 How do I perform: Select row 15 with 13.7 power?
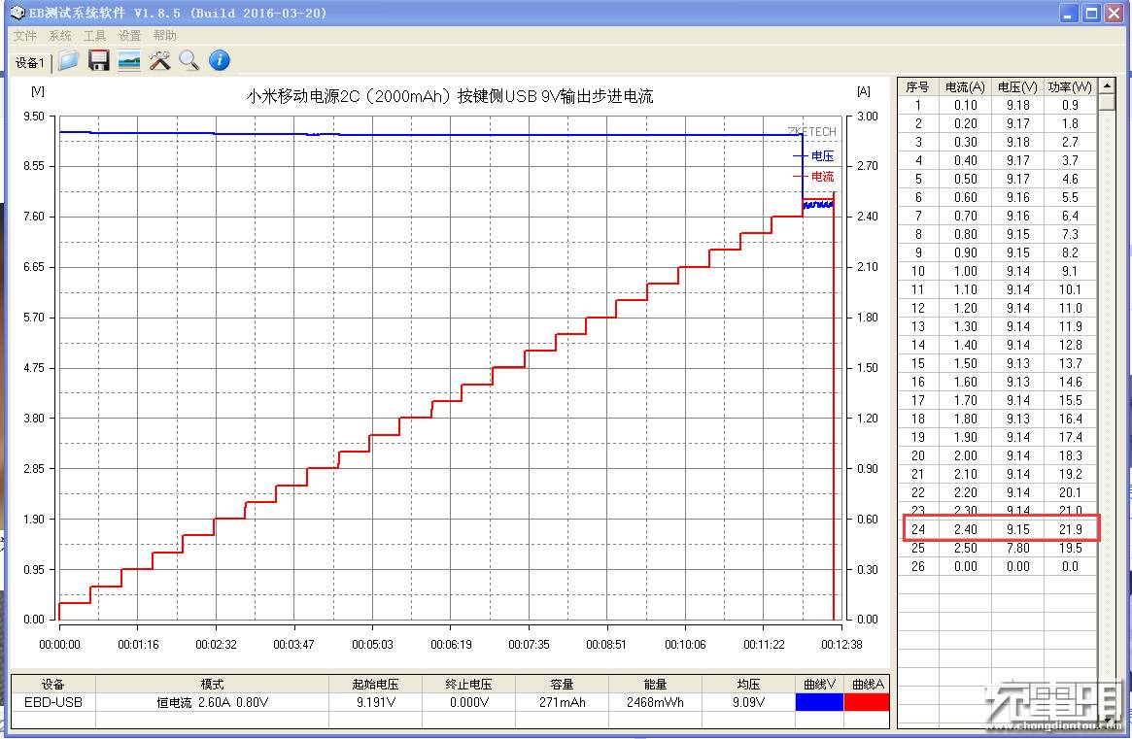(998, 364)
